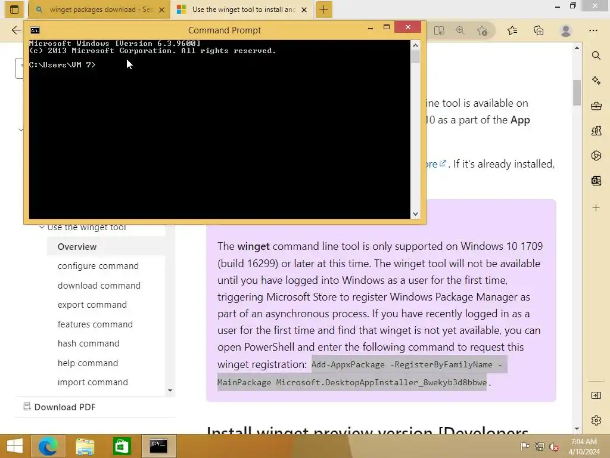
Task: Click the Command Prompt system menu icon
Action: pos(35,30)
